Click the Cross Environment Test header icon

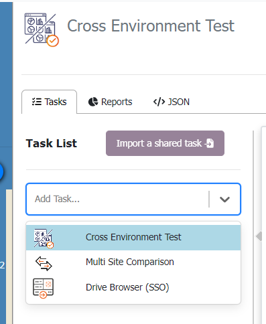point(42,30)
